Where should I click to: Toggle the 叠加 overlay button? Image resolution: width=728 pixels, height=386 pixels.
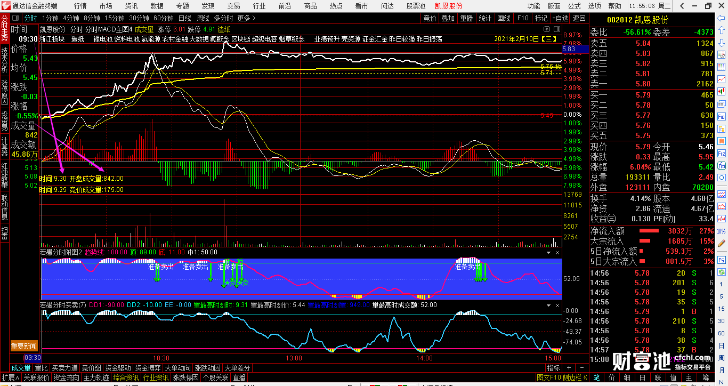[448, 18]
